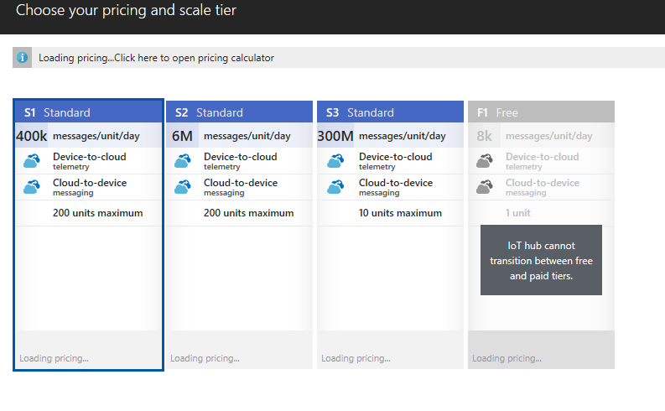Click the blue info icon in the banner

coord(22,57)
